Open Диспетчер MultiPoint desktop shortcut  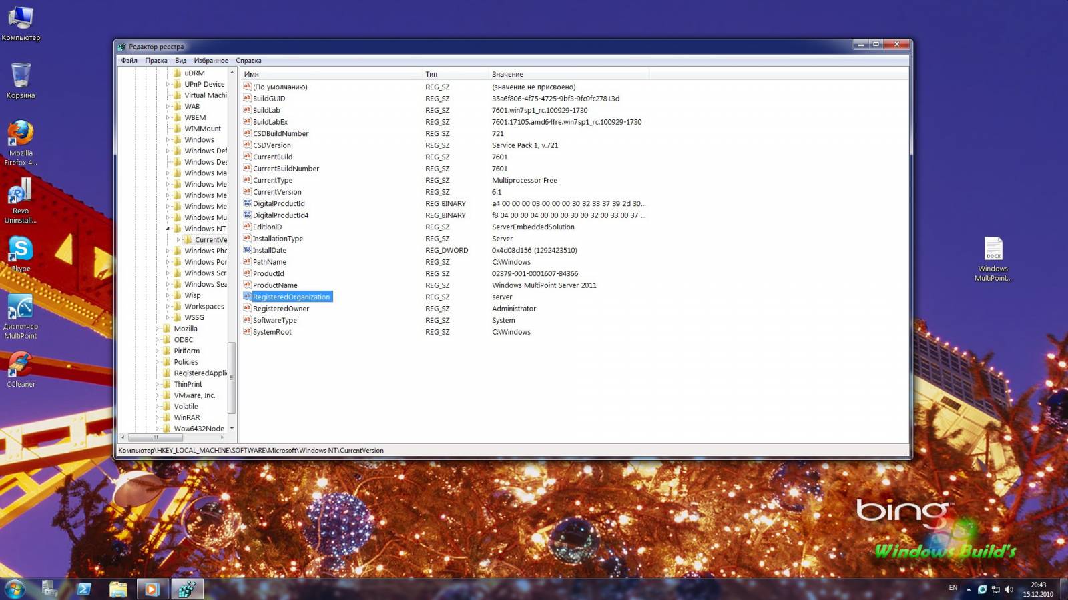coord(21,316)
